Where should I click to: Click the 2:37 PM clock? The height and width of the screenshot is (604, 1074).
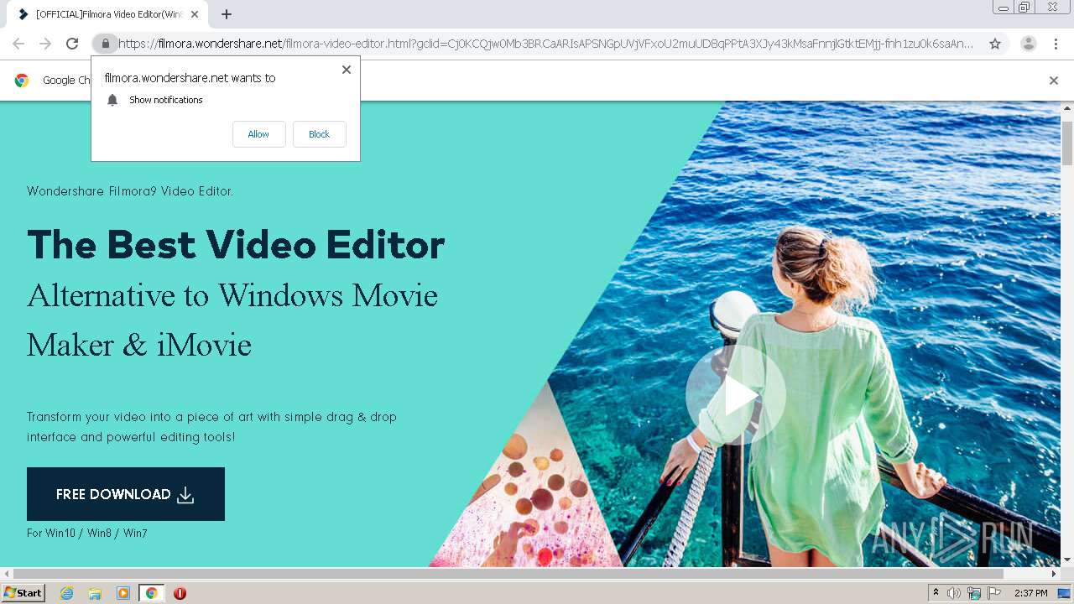tap(1031, 593)
